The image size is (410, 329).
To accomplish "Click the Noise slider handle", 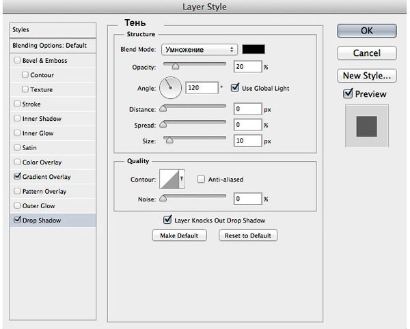I will point(163,199).
